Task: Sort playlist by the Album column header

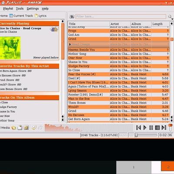Action: (141, 24)
